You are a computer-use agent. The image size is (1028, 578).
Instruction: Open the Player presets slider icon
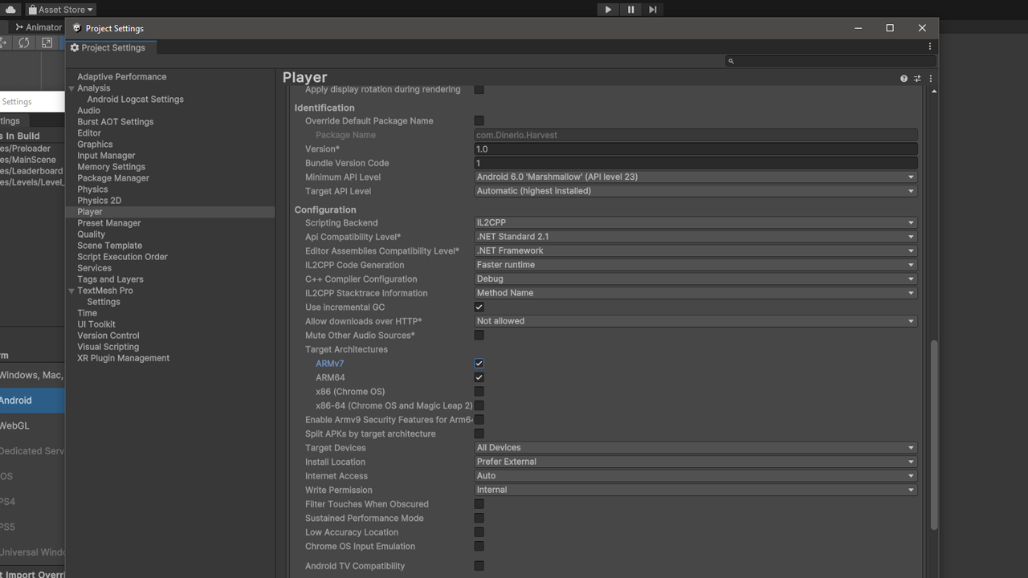click(917, 79)
